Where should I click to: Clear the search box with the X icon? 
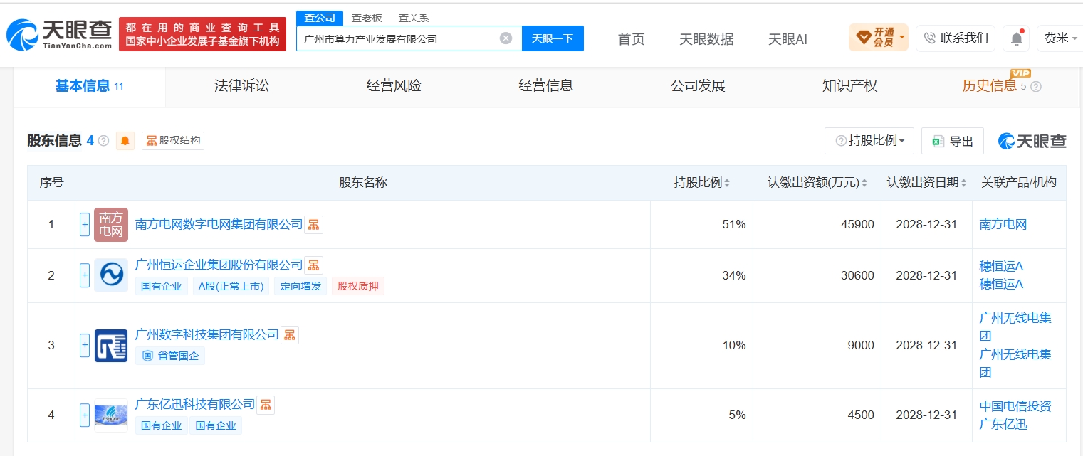pos(506,38)
